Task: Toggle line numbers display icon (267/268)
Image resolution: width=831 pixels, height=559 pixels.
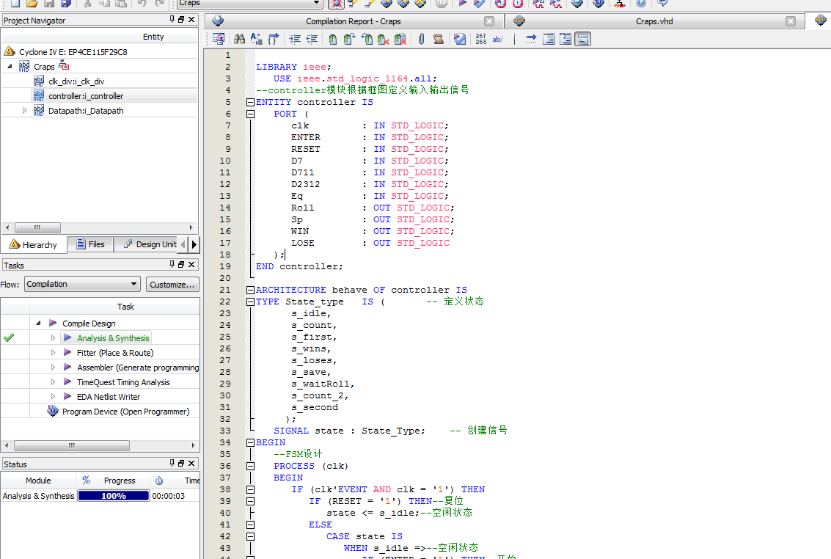Action: [480, 40]
